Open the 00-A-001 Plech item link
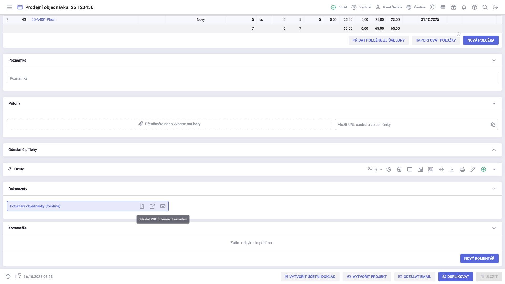Screen dimensions: 505x284 44,19
